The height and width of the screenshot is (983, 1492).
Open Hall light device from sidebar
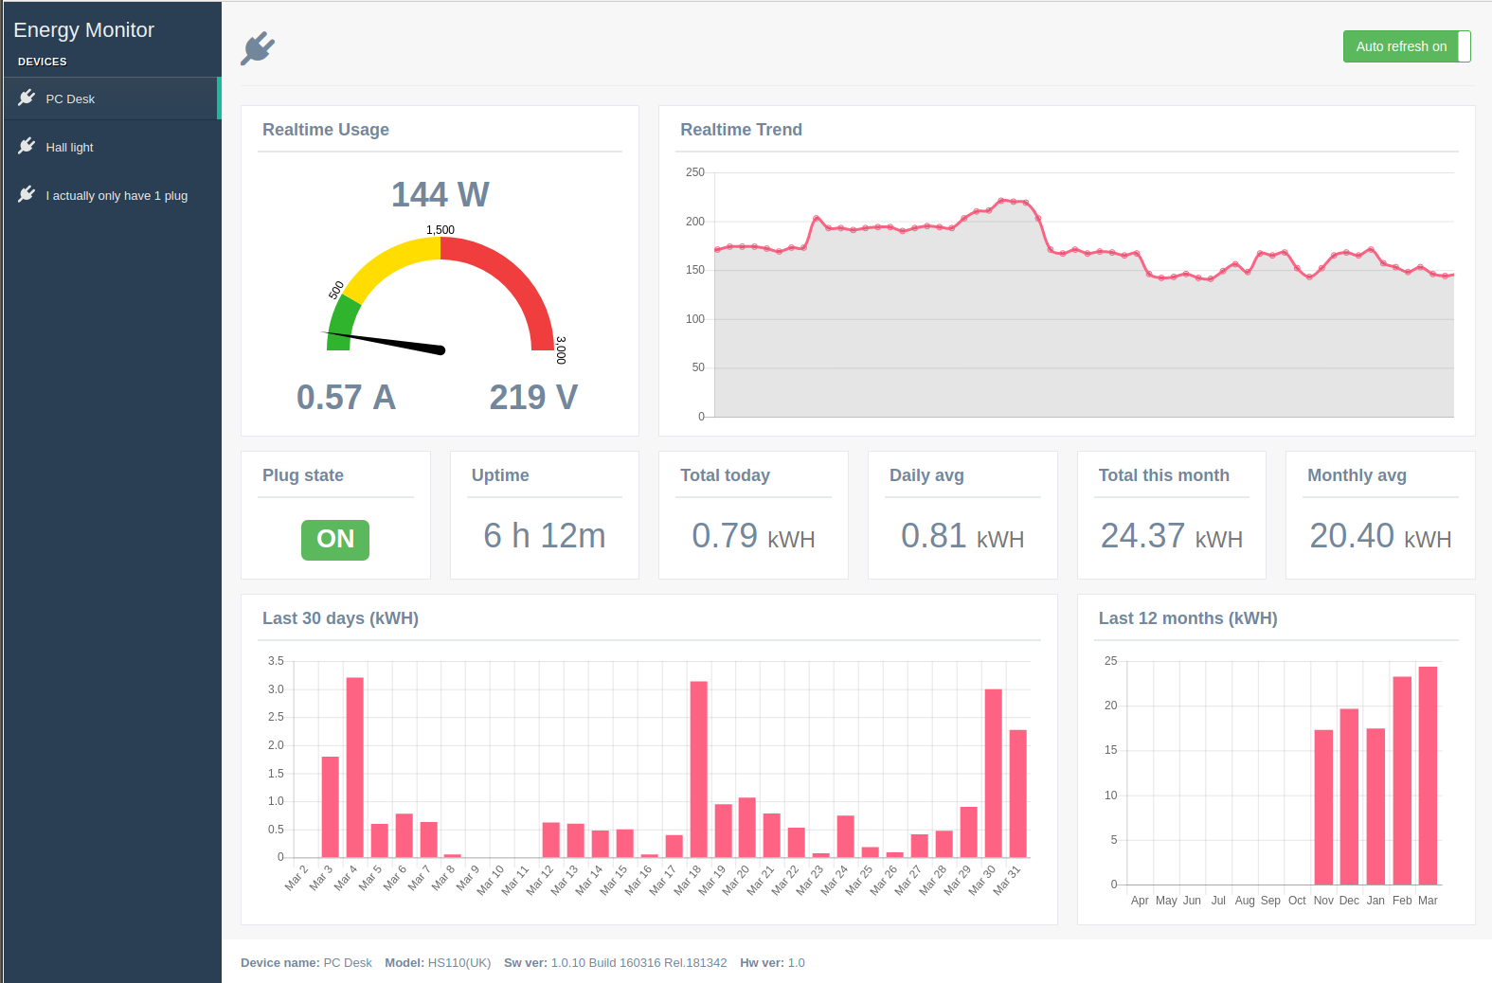click(69, 148)
